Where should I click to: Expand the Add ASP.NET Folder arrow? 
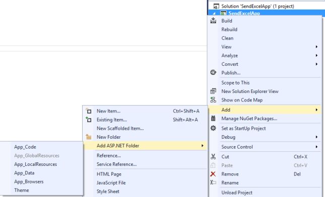[x=202, y=146]
